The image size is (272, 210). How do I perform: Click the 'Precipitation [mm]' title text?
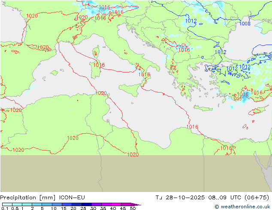[28, 198]
